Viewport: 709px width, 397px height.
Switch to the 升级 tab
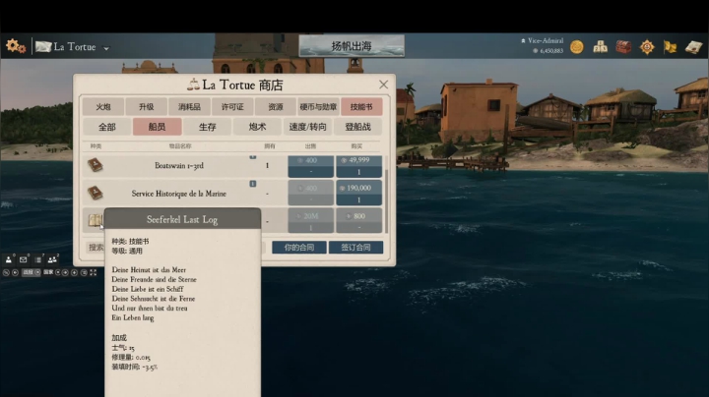pos(146,107)
